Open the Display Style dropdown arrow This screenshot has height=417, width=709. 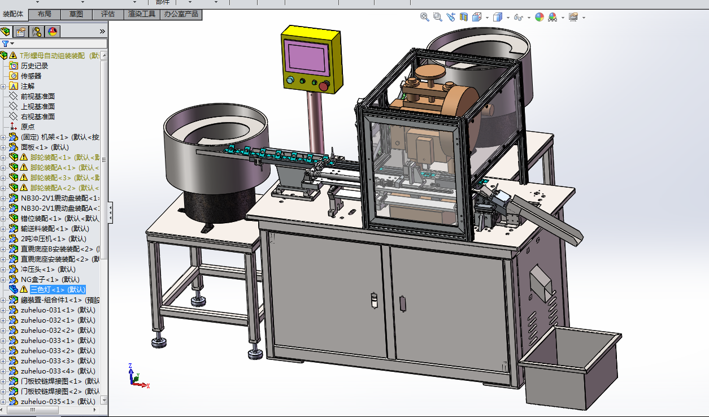tap(508, 18)
